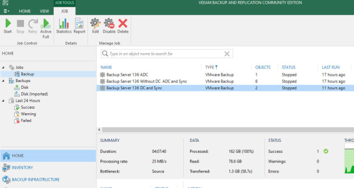Switch to the HOME ribbon tab
This screenshot has height=188, width=354.
coord(24,11)
